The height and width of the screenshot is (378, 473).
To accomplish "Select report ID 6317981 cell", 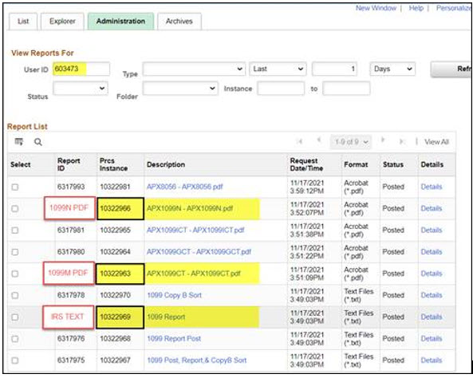I will 71,230.
